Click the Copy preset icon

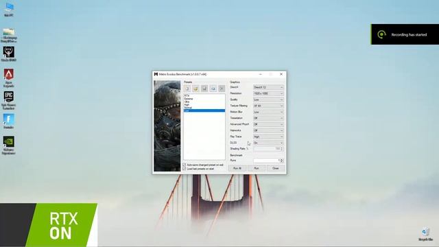tap(213, 89)
